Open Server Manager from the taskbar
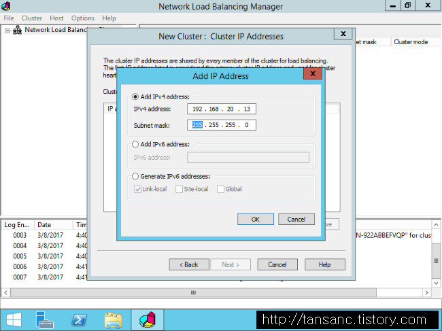This screenshot has width=442, height=331. [x=44, y=320]
